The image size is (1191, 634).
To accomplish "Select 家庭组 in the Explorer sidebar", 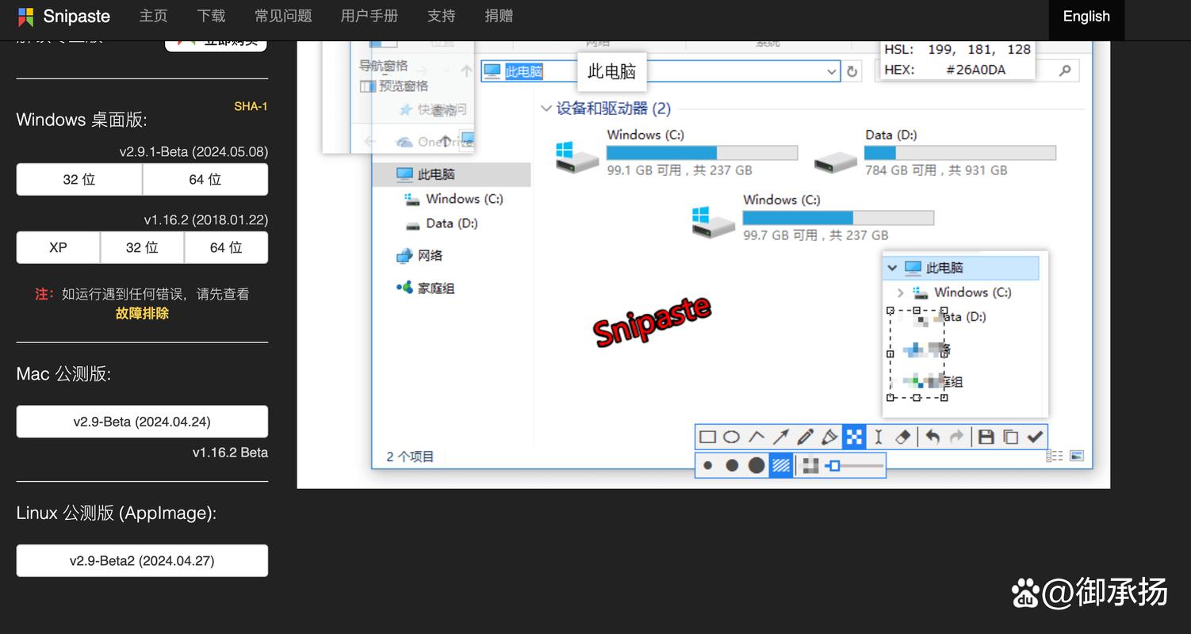I will coord(426,288).
